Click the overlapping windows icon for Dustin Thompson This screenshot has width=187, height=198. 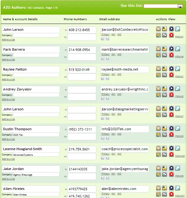(x=177, y=128)
